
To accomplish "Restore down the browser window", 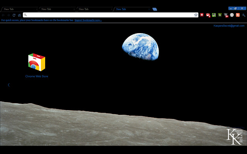I will click(x=235, y=8).
